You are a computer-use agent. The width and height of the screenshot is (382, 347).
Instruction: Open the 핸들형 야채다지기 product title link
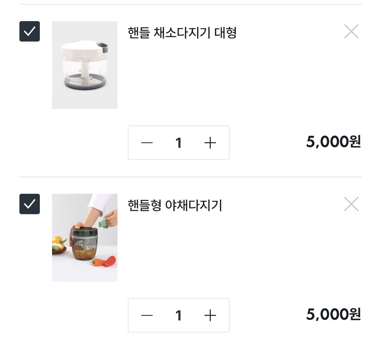[175, 206]
